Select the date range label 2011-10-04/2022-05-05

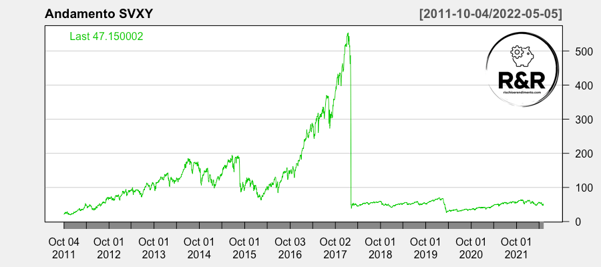pos(490,14)
